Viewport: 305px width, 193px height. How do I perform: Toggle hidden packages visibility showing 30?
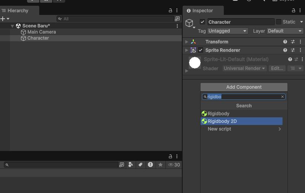(174, 165)
